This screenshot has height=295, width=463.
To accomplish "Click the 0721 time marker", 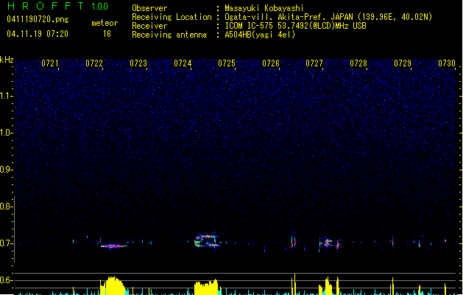I will pos(50,63).
